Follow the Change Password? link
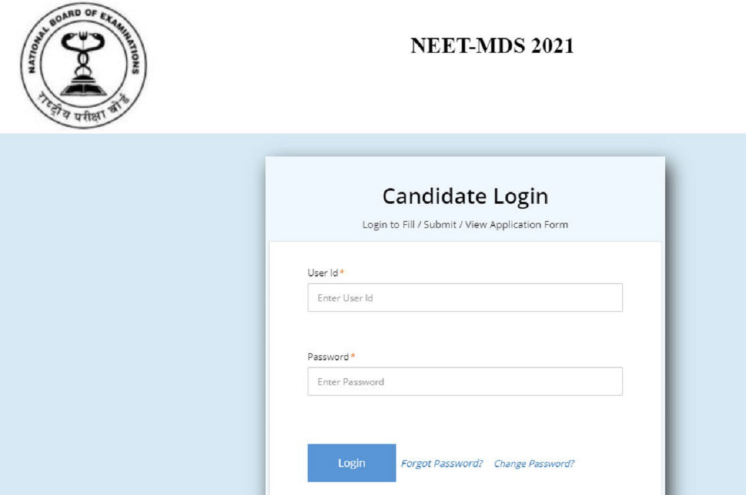Image resolution: width=746 pixels, height=495 pixels. click(x=534, y=463)
